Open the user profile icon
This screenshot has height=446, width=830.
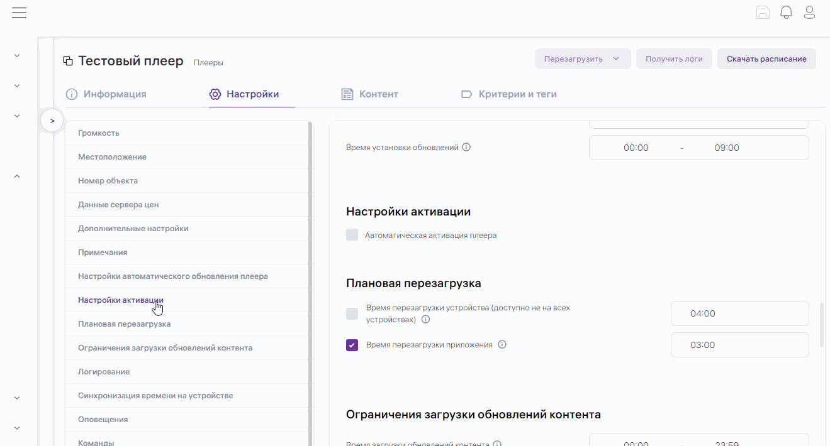point(809,13)
